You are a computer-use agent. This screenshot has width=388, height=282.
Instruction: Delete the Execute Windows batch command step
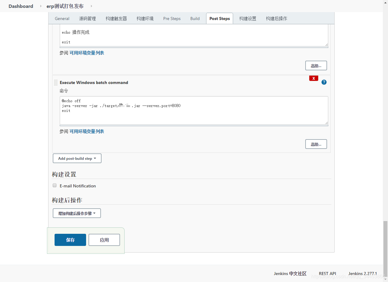click(314, 79)
